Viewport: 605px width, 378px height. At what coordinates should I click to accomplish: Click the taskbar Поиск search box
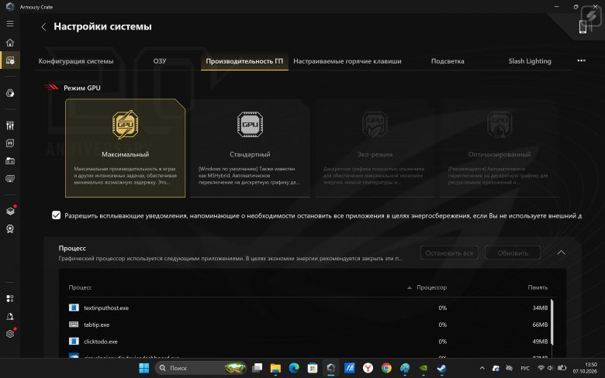[201, 368]
